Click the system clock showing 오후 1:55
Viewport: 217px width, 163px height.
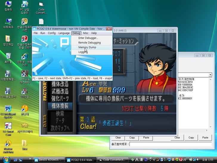coord(208,160)
